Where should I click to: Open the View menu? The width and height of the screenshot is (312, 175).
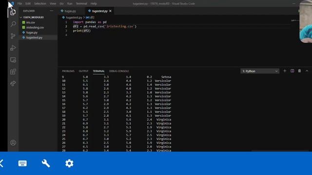[53, 3]
